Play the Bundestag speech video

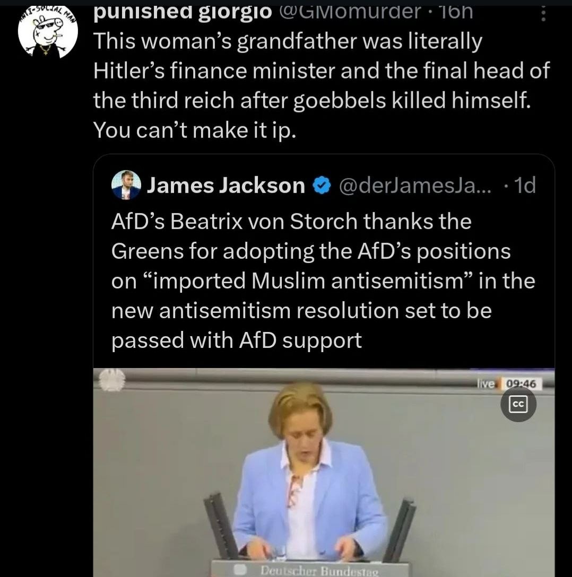click(324, 473)
